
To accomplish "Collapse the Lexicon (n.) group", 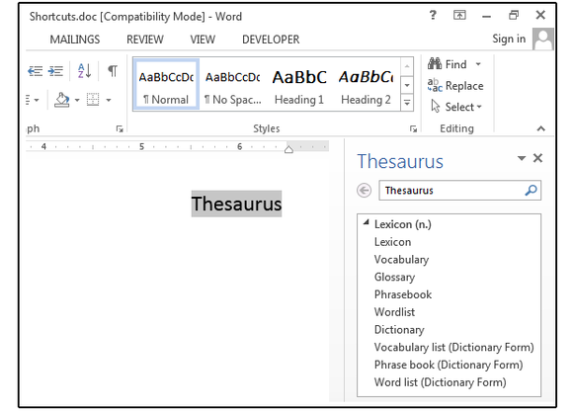I will click(x=367, y=222).
